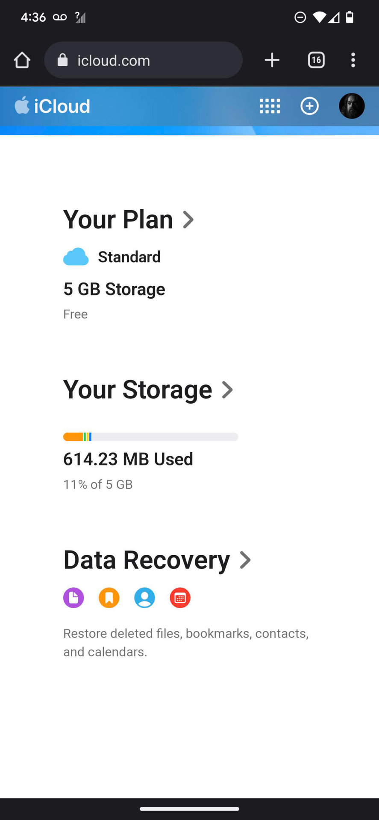Tap the blue cloud Standard plan icon

coord(76,257)
